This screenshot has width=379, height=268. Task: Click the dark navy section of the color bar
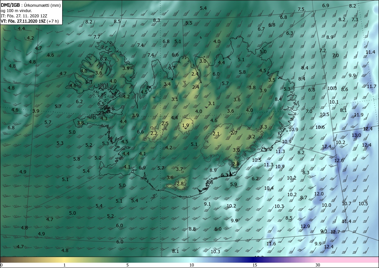[252, 260]
